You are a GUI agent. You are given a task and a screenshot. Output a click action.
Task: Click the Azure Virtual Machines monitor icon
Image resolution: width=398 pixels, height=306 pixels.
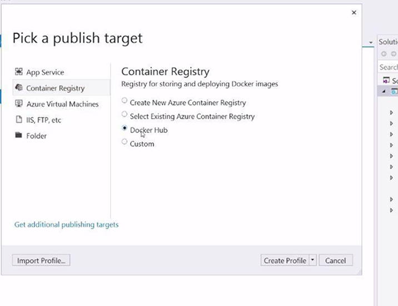coord(19,104)
